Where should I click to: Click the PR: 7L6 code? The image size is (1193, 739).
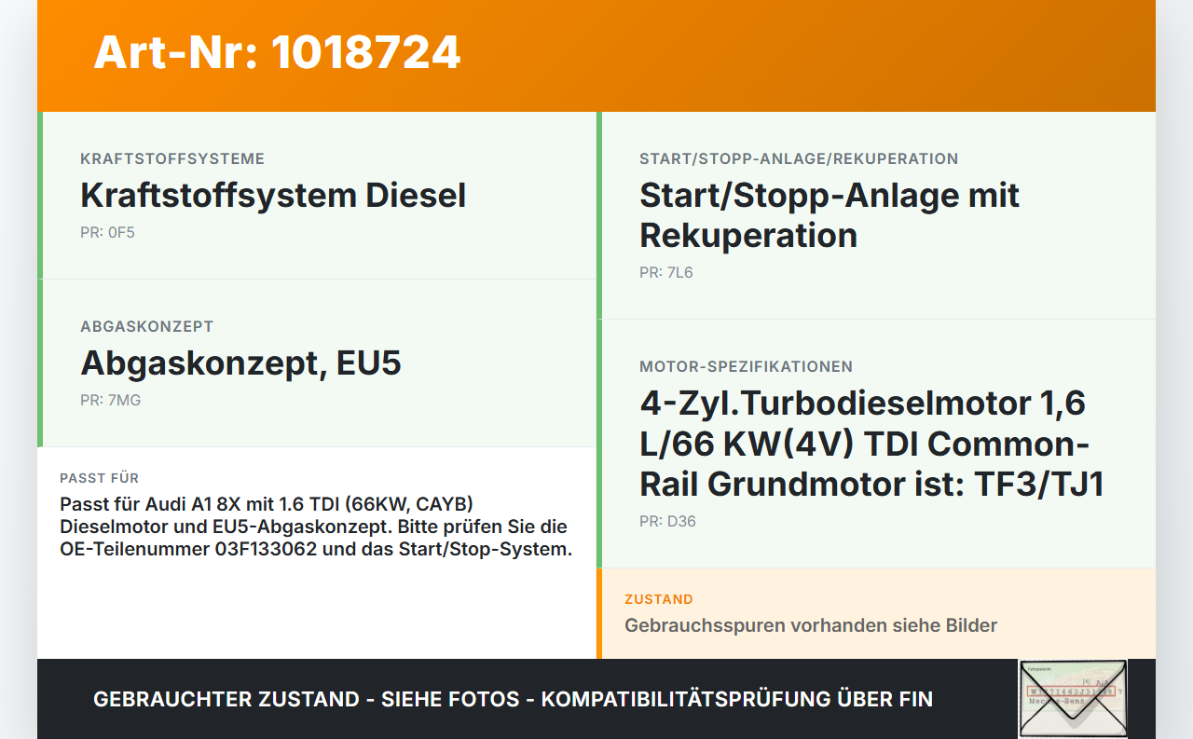[x=666, y=272]
